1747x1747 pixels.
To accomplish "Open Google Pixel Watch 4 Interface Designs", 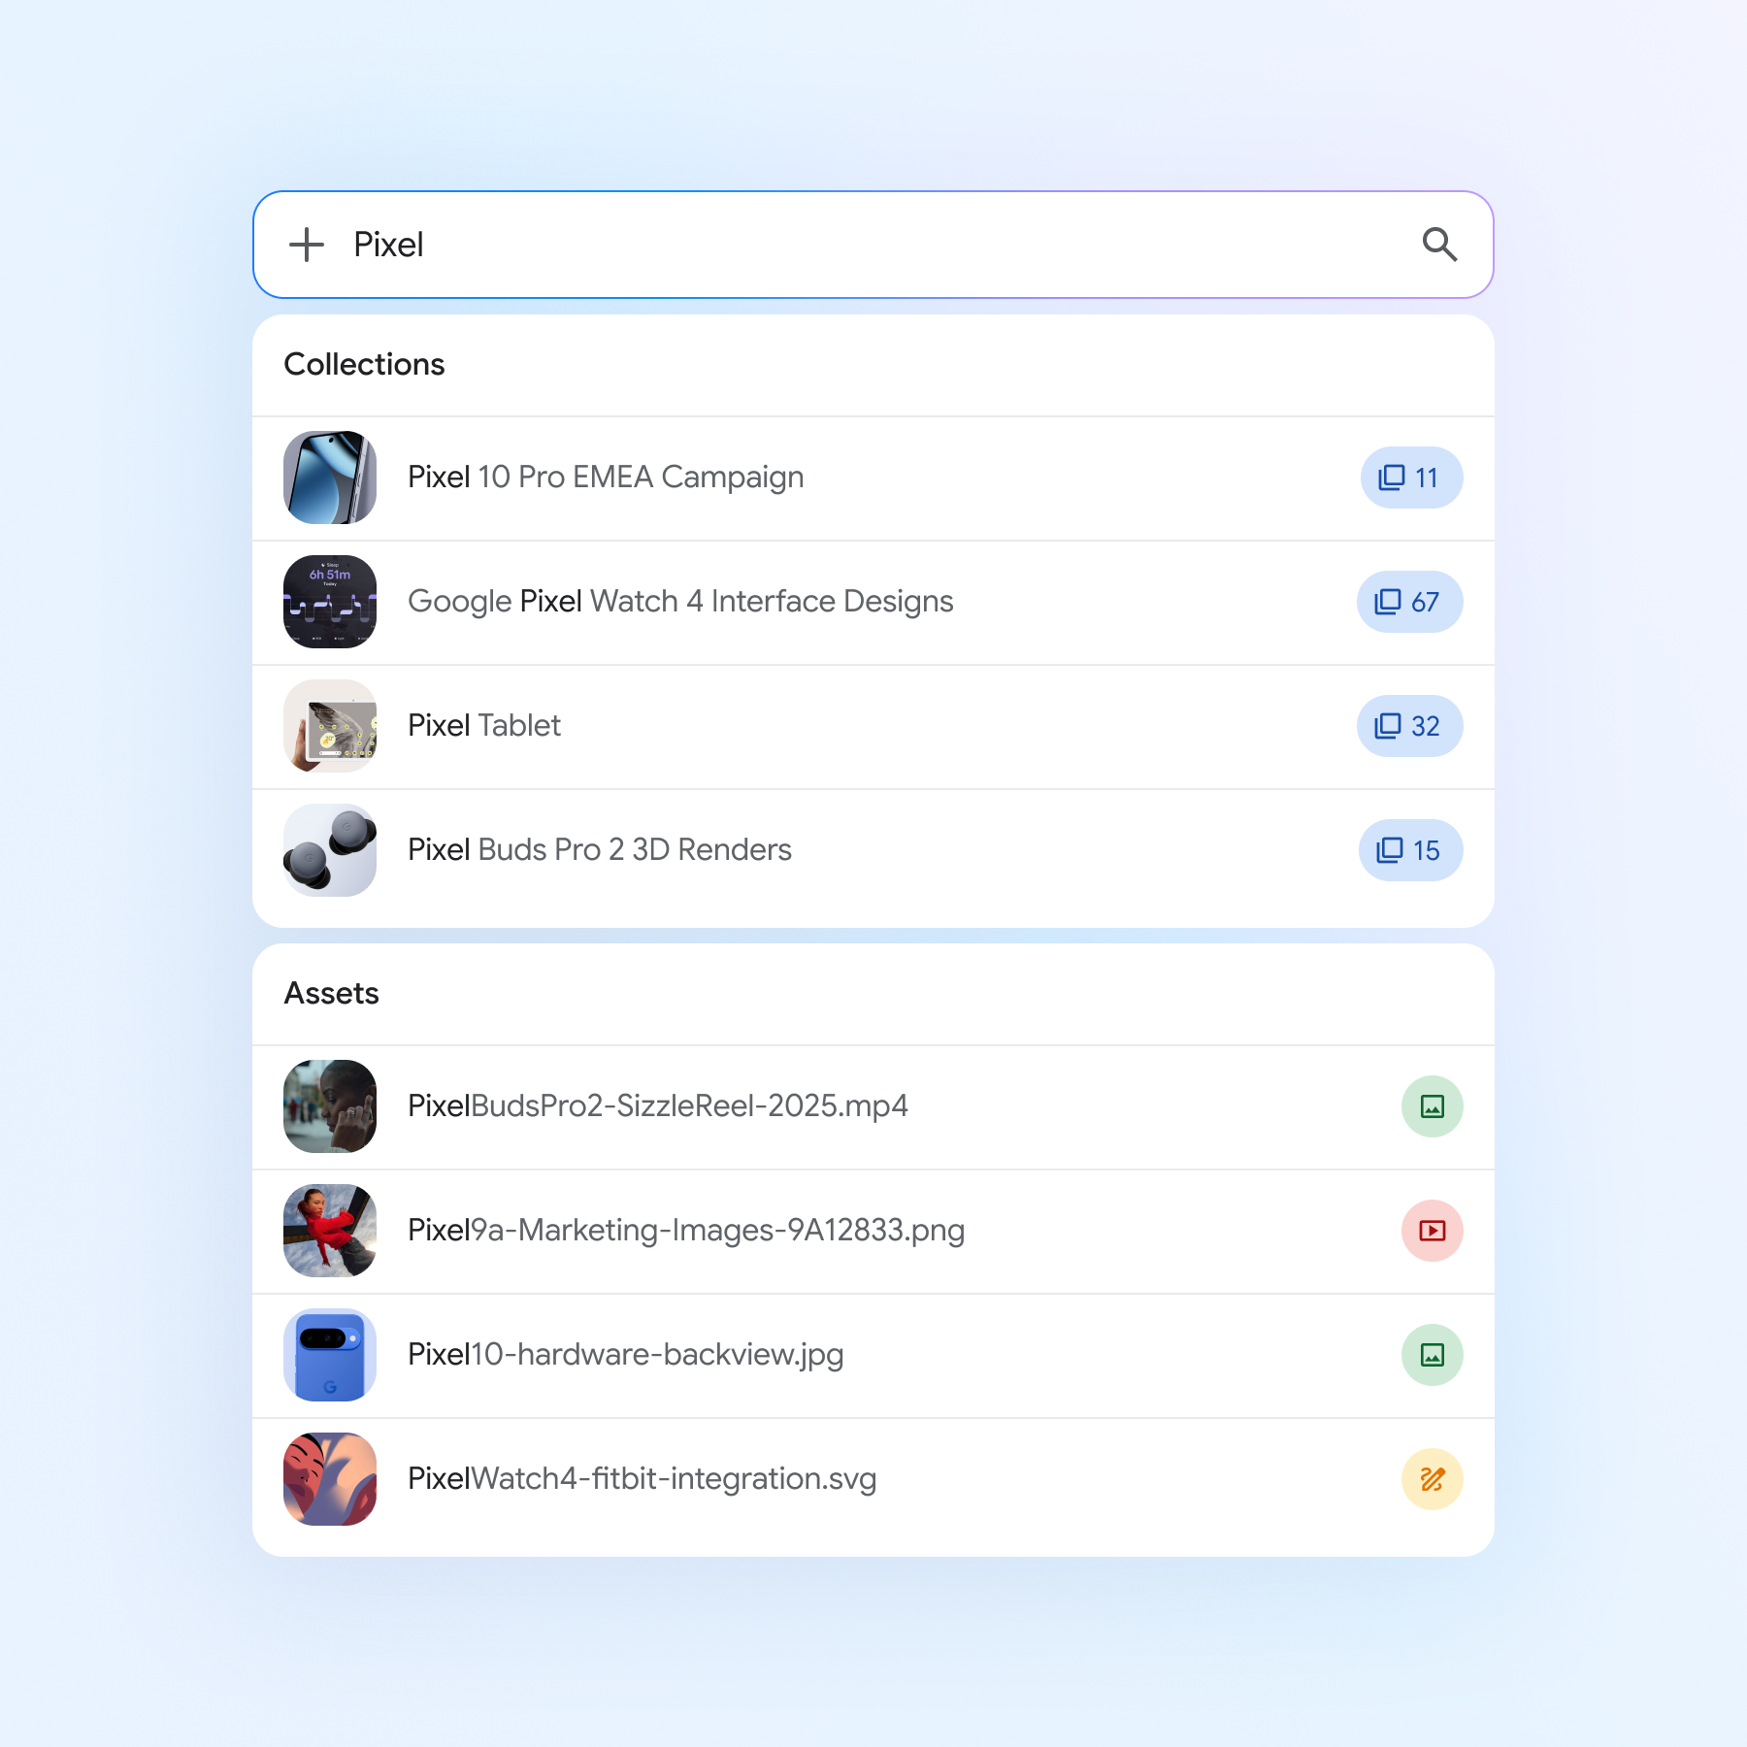I will (873, 603).
